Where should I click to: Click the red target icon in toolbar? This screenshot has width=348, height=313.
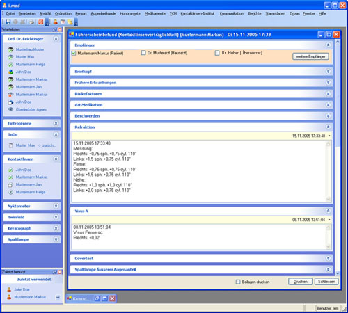click(41, 22)
